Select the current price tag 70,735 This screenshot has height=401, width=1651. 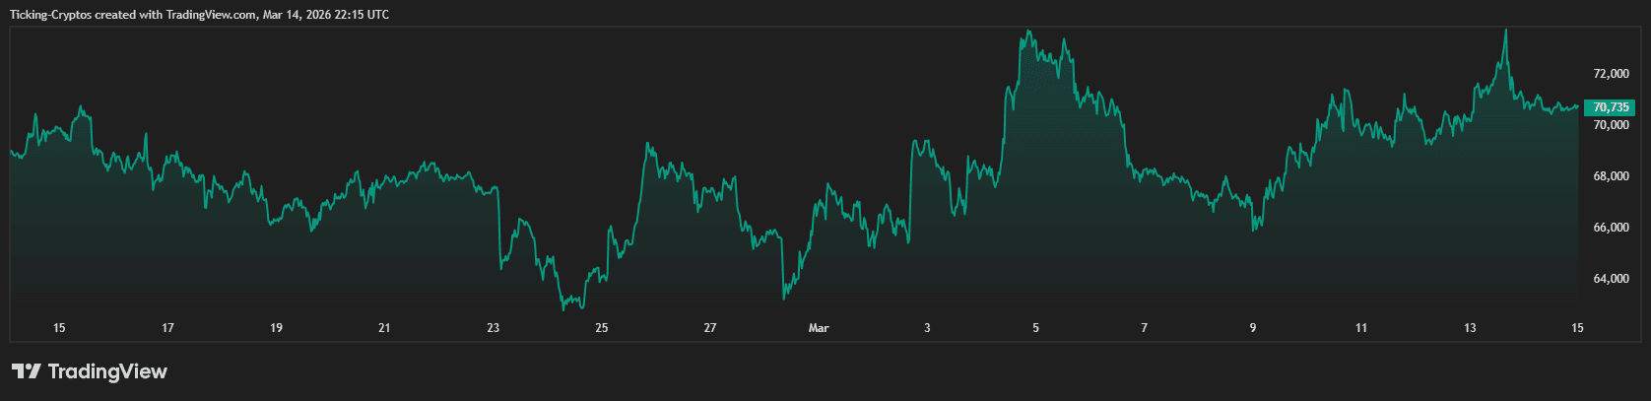point(1611,107)
